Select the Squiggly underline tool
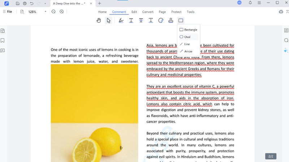289x162 pixels. 151,21
